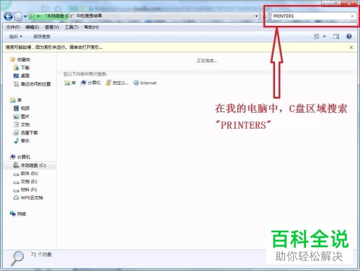Screen dimensions: 360x271
Task: Search again in 库
Action: [x=70, y=83]
